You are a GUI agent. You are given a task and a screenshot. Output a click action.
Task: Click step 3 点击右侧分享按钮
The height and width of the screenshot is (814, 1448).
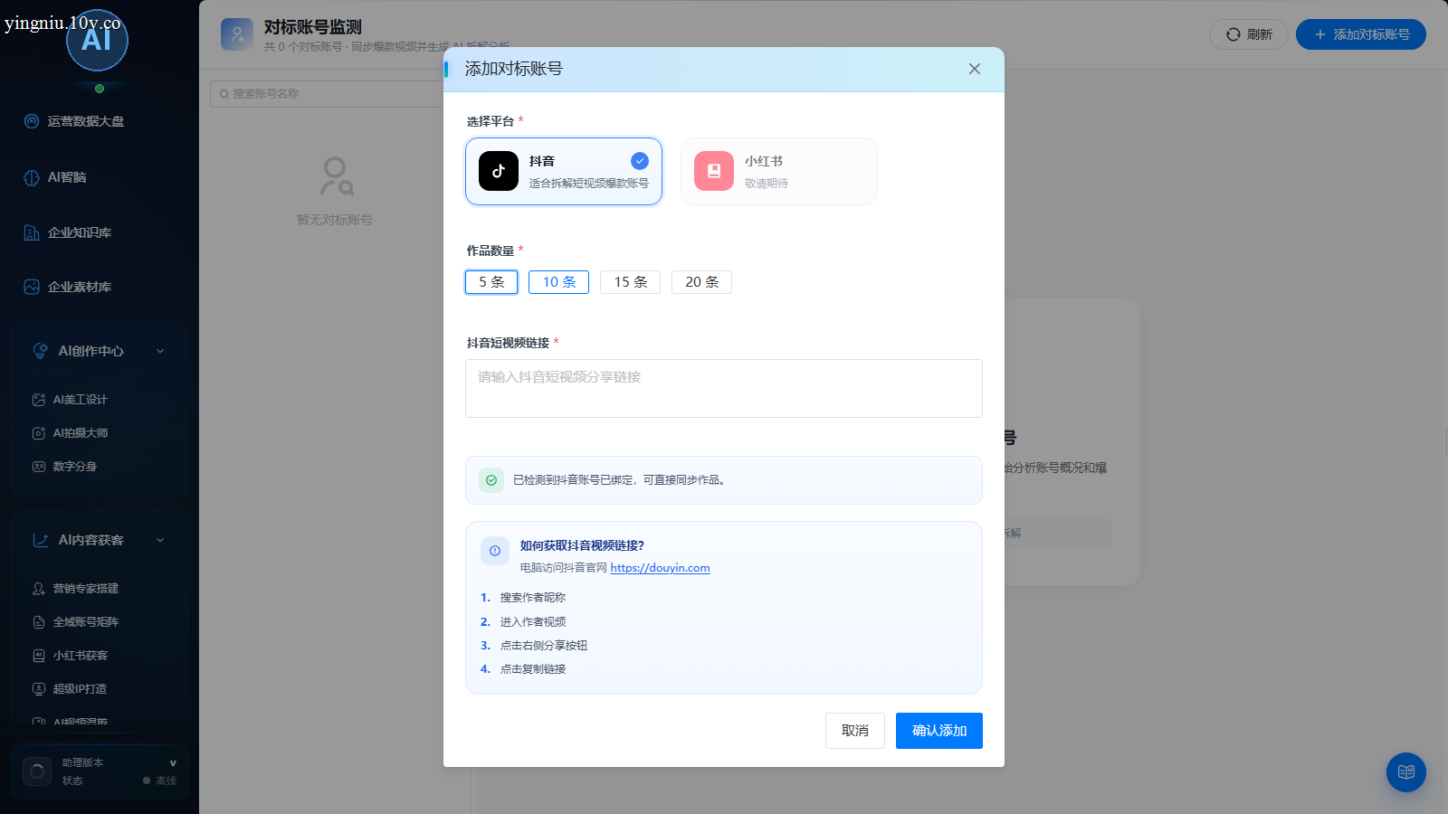(544, 646)
